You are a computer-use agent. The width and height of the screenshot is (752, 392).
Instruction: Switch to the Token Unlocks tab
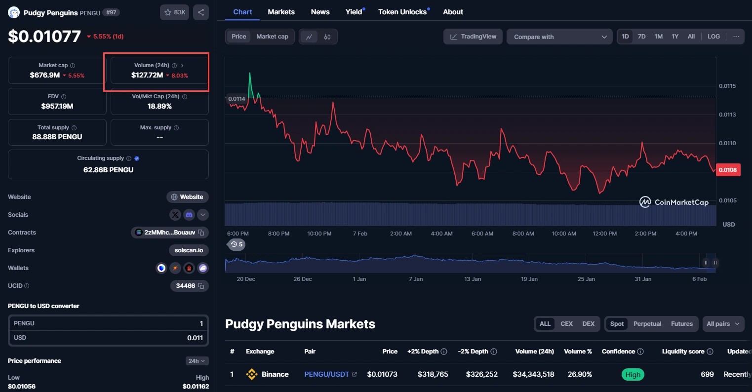(x=402, y=12)
